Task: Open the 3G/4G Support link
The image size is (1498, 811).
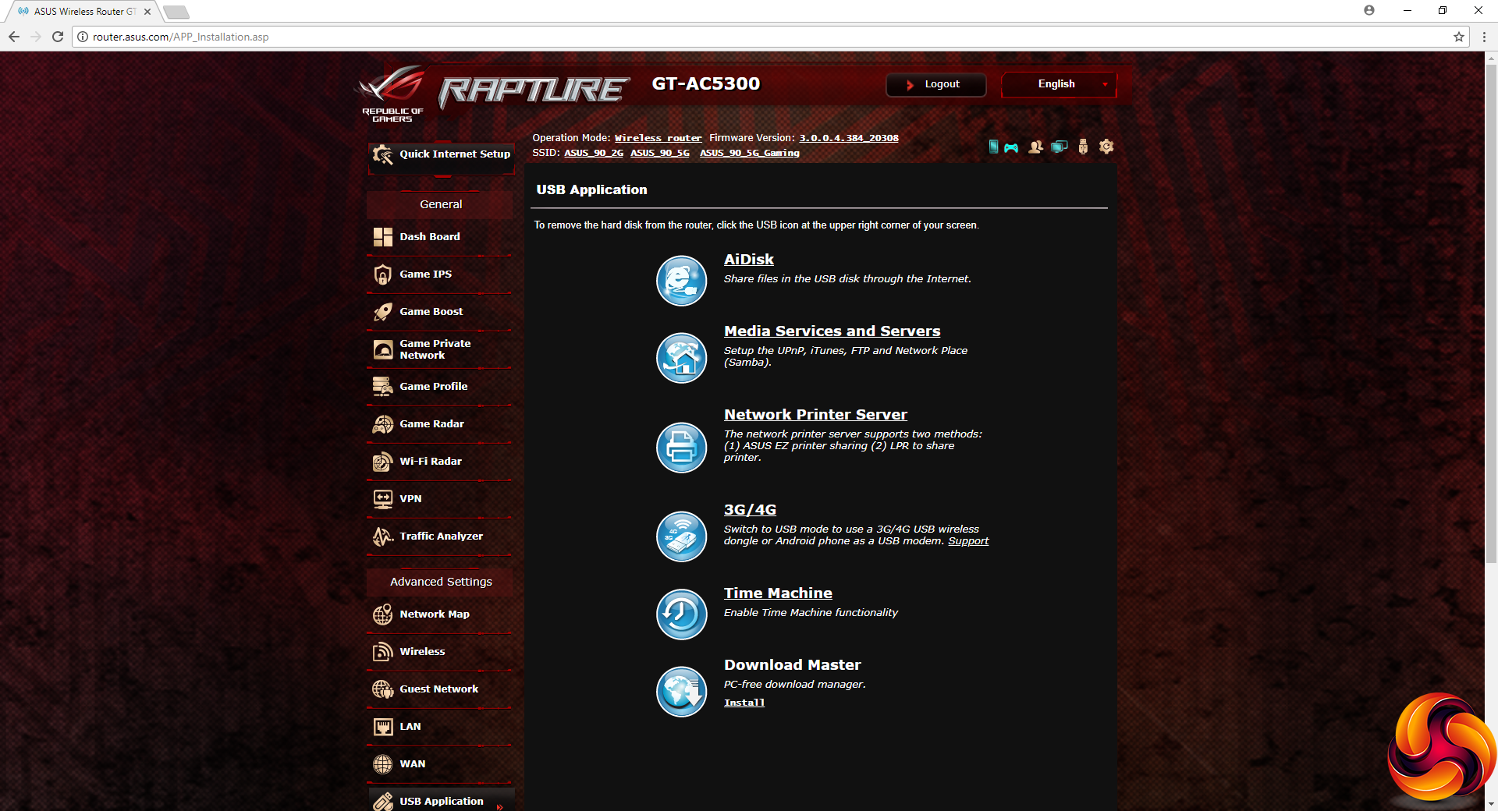Action: pyautogui.click(x=968, y=541)
